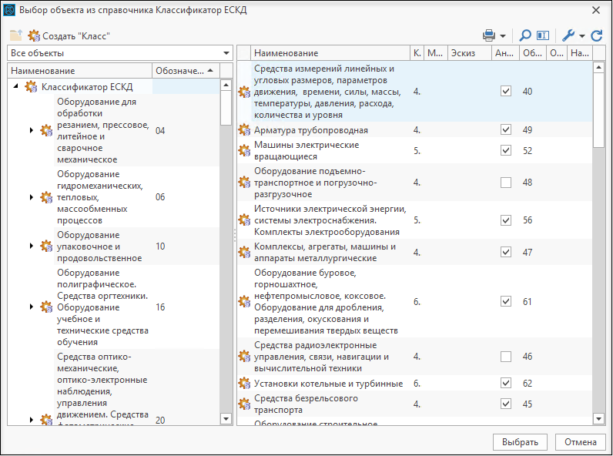Expand the Оборудование полиграфическое node
Image resolution: width=613 pixels, height=456 pixels.
point(32,307)
